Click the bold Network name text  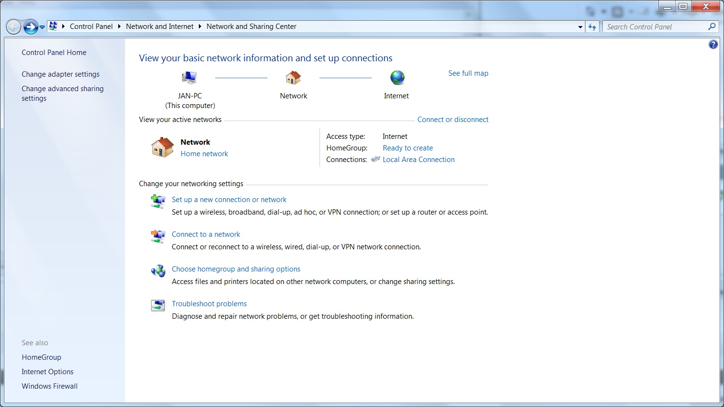pyautogui.click(x=195, y=142)
